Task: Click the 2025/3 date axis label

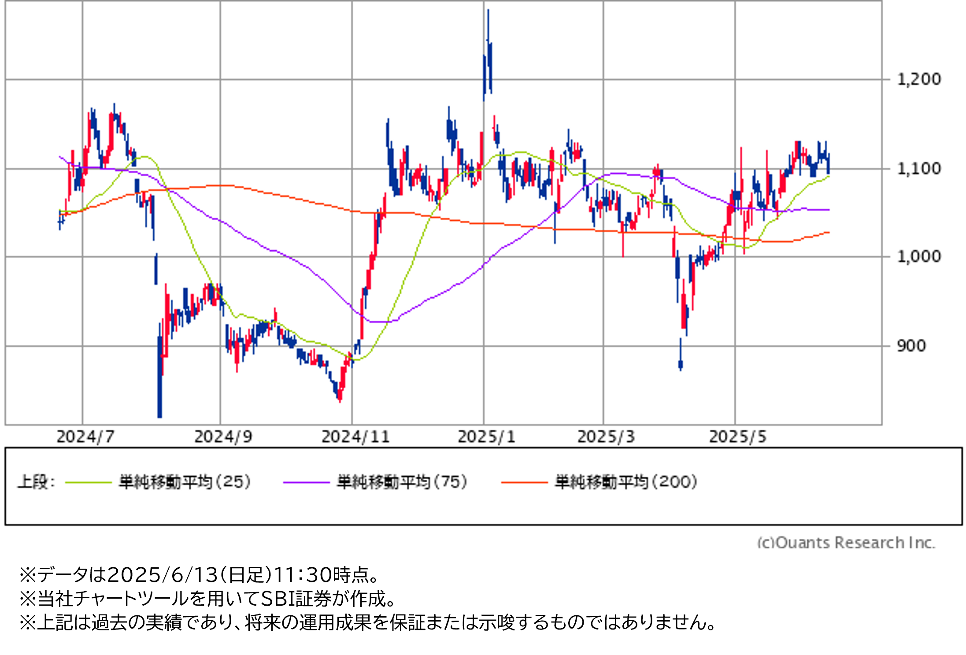Action: point(606,437)
